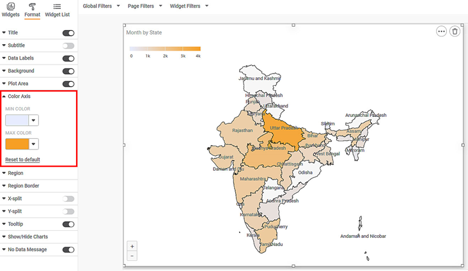468x271 pixels.
Task: Zoom out the map with minus button
Action: 132,256
